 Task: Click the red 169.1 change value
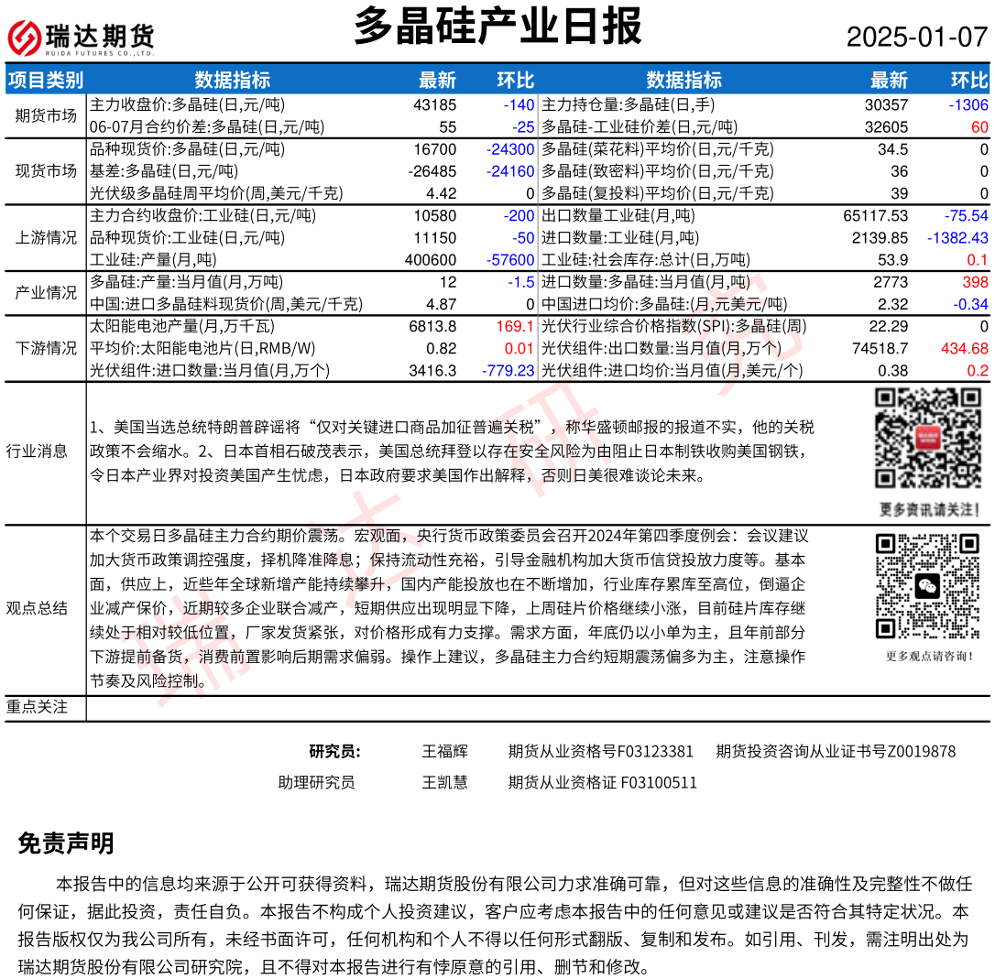(x=515, y=327)
